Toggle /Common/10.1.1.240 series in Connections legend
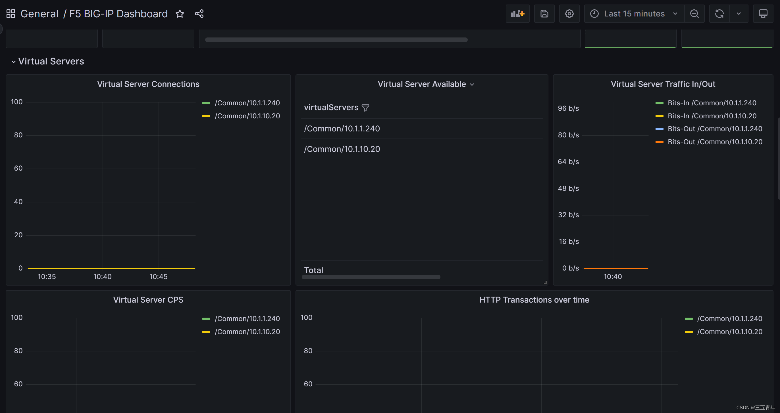Viewport: 780px width, 413px height. 247,103
